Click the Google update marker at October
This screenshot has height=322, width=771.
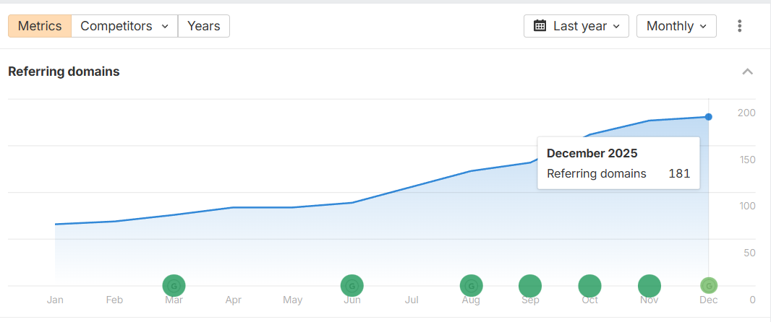pyautogui.click(x=589, y=286)
